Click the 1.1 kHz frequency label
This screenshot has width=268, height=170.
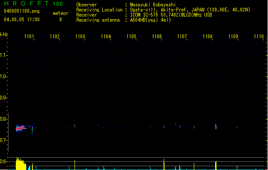[3, 55]
